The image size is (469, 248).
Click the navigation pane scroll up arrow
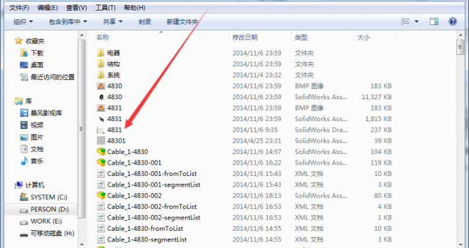tap(82, 35)
